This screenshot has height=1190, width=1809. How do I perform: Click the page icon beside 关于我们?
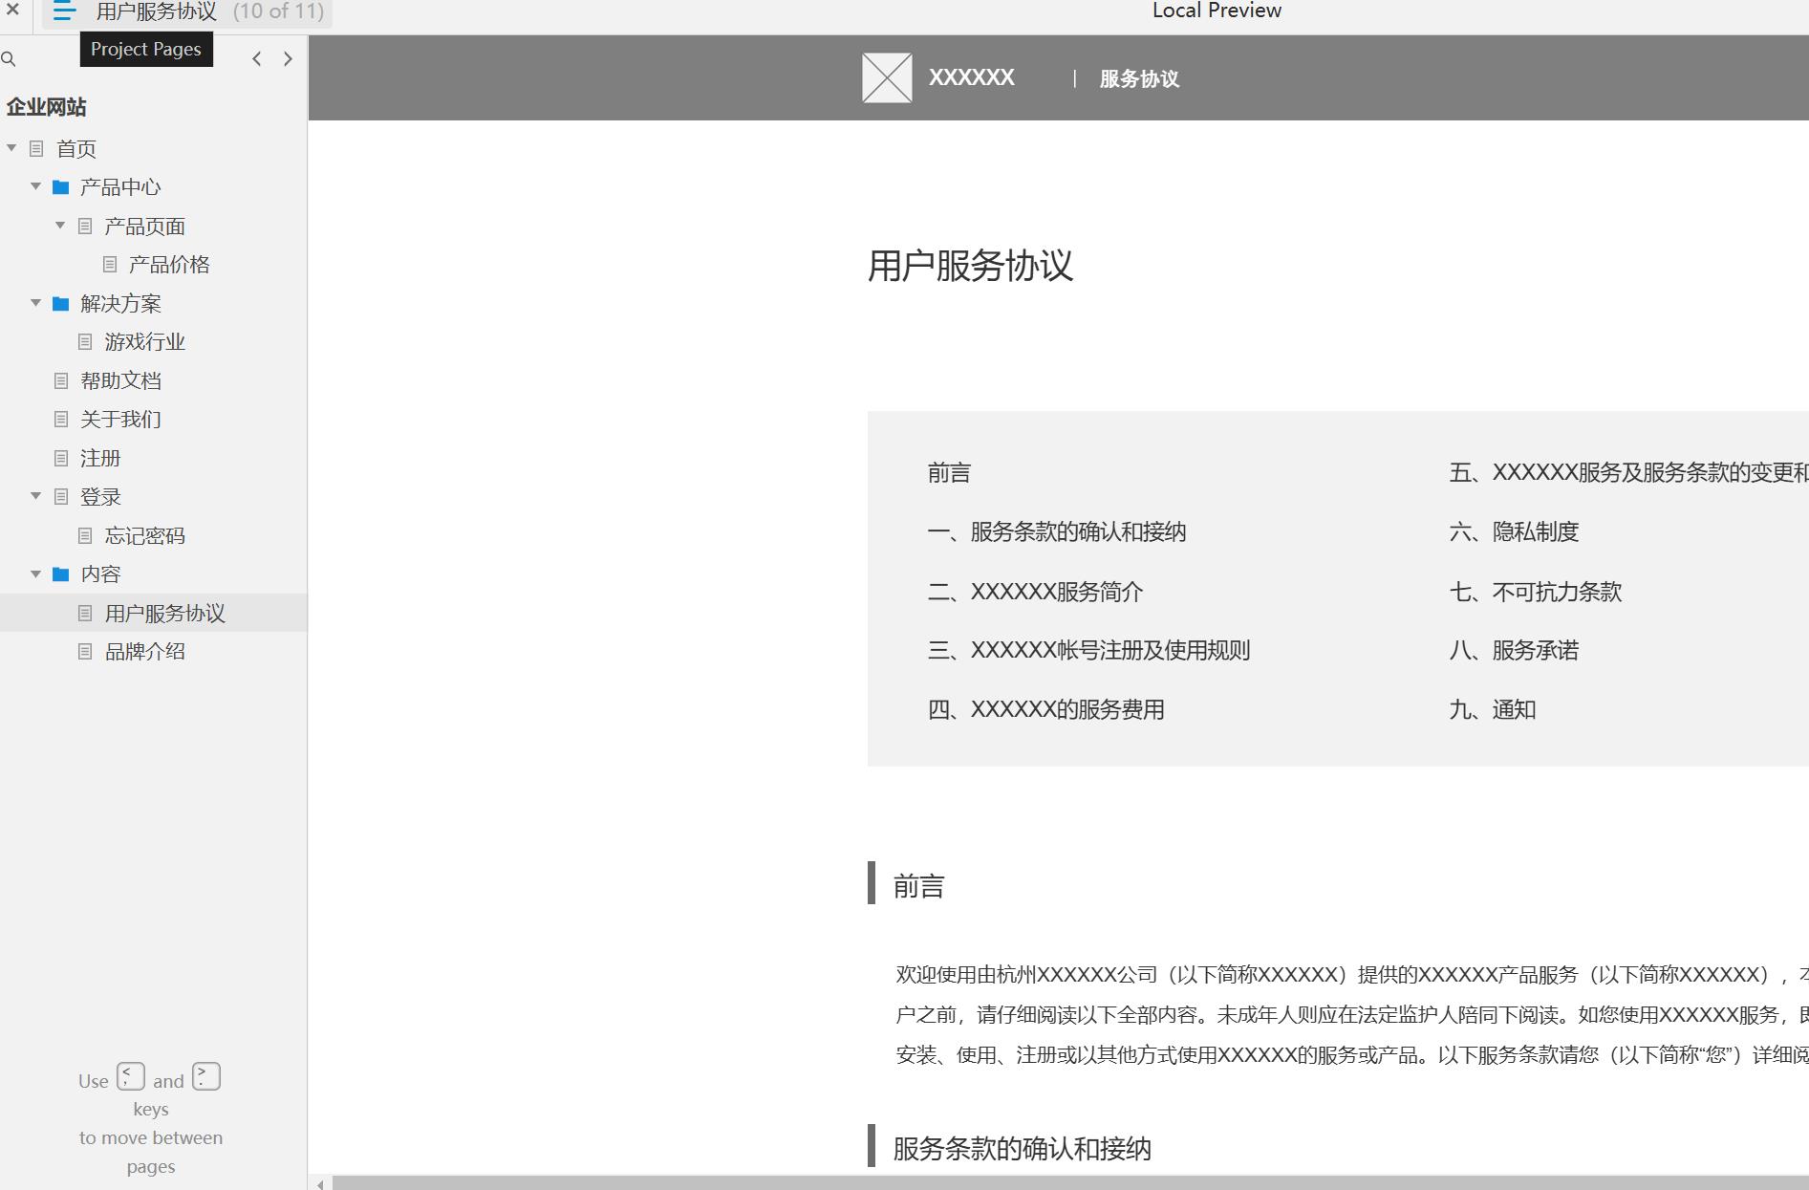(61, 419)
